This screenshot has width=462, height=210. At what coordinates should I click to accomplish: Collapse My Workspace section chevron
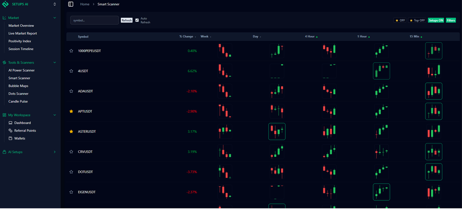pyautogui.click(x=55, y=115)
